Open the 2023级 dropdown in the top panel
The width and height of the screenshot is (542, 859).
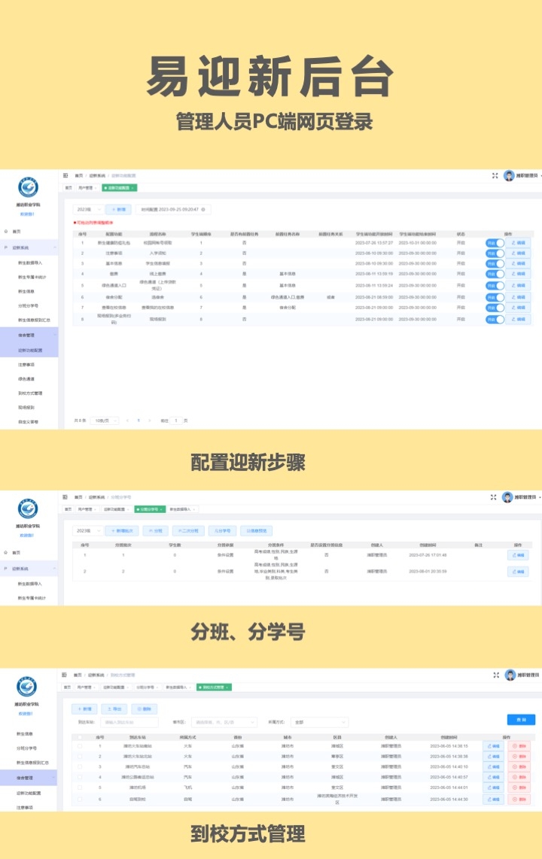point(88,209)
